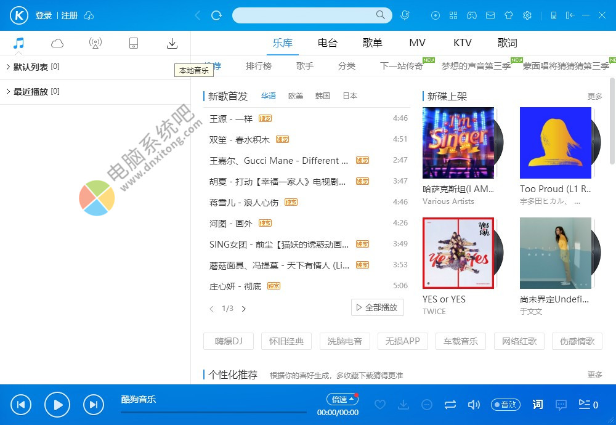Skip to the next track
The image size is (616, 425).
[94, 405]
